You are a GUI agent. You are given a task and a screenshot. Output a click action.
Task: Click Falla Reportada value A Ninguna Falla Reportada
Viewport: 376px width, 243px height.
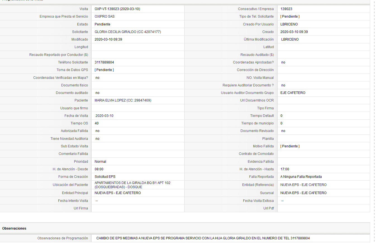[301, 177]
